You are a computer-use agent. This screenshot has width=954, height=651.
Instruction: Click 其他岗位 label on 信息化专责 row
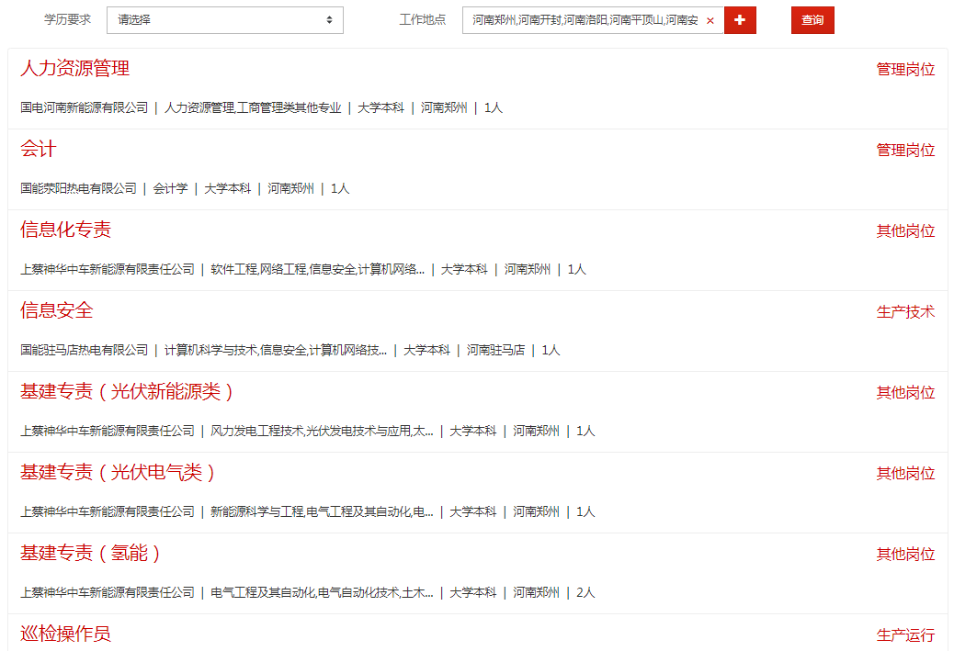905,231
